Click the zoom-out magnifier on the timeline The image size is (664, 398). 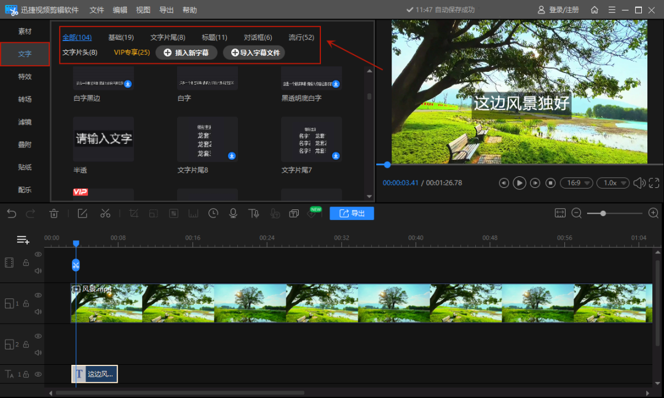click(x=577, y=213)
